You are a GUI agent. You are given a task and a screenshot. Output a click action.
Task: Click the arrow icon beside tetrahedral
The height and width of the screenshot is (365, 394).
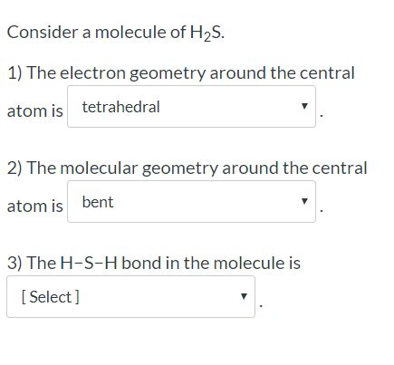pos(304,106)
